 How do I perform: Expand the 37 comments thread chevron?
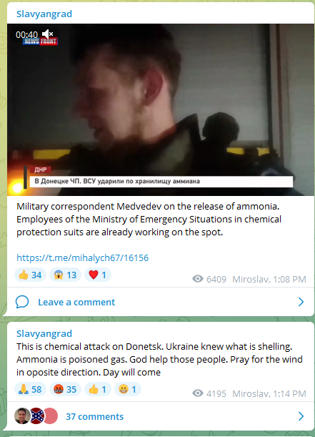coord(301,416)
